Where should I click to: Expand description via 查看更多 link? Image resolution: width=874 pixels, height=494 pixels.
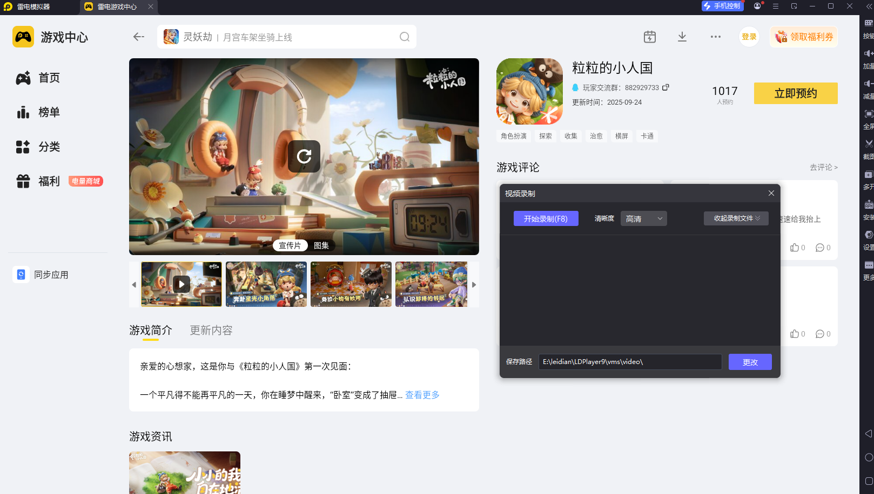pyautogui.click(x=422, y=395)
